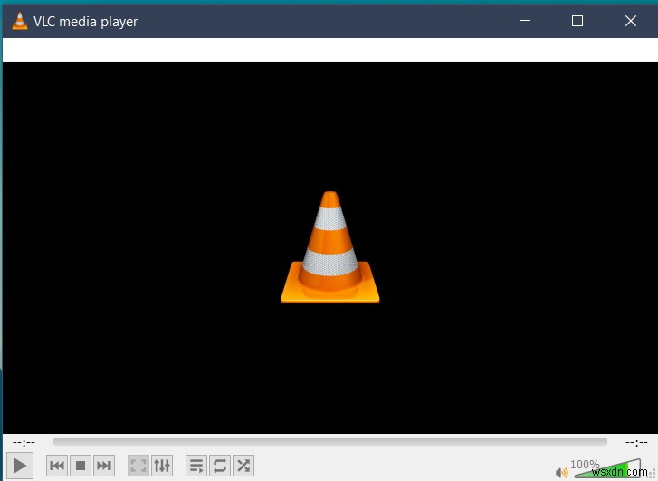Toggle remaining time display on right
658x481 pixels.
[x=636, y=442]
